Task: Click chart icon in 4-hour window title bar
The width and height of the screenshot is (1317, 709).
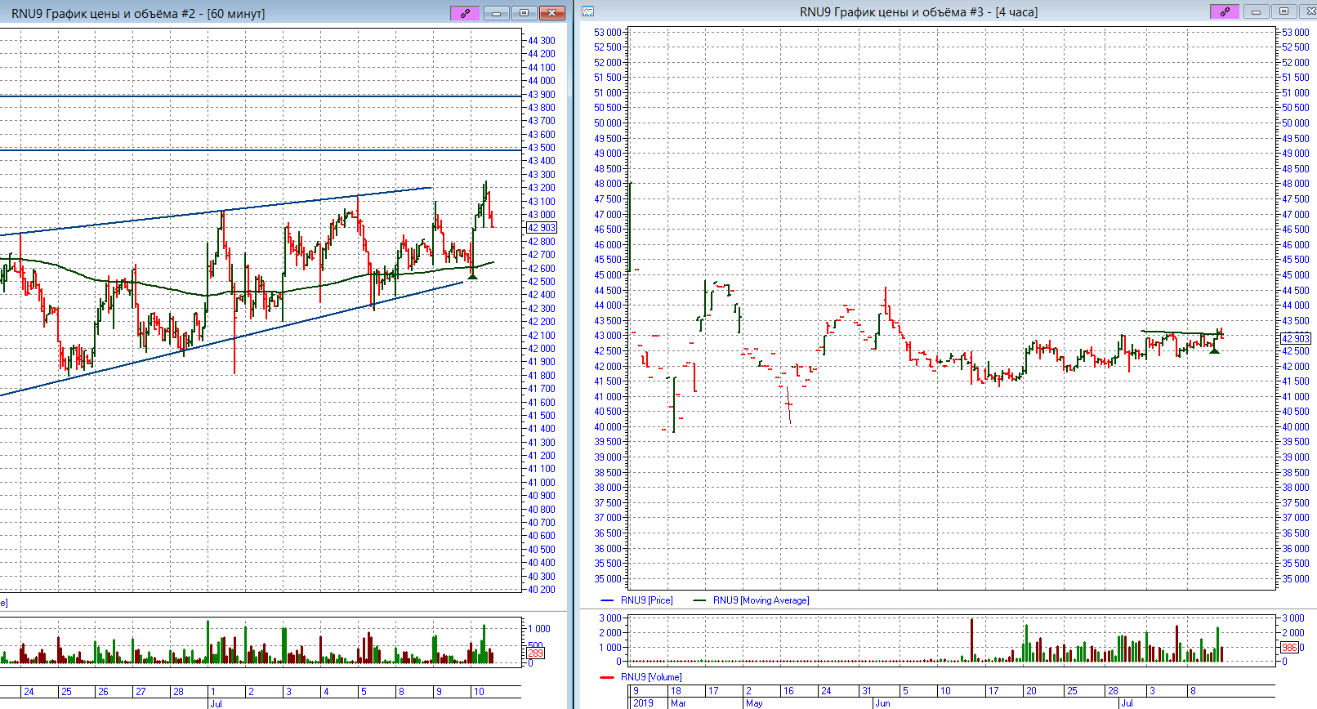Action: (588, 11)
